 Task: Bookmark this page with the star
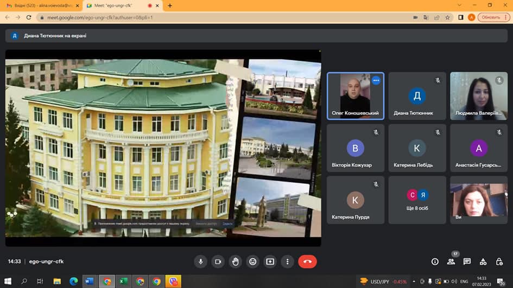[447, 17]
